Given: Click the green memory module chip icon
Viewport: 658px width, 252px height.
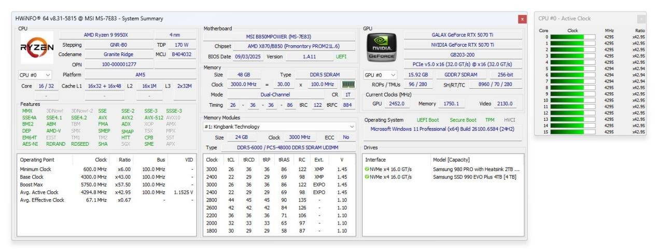Looking at the screenshot, I should click(x=348, y=85).
